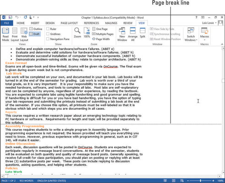
Task: Switch to Print Layout view
Action: click(15, 34)
